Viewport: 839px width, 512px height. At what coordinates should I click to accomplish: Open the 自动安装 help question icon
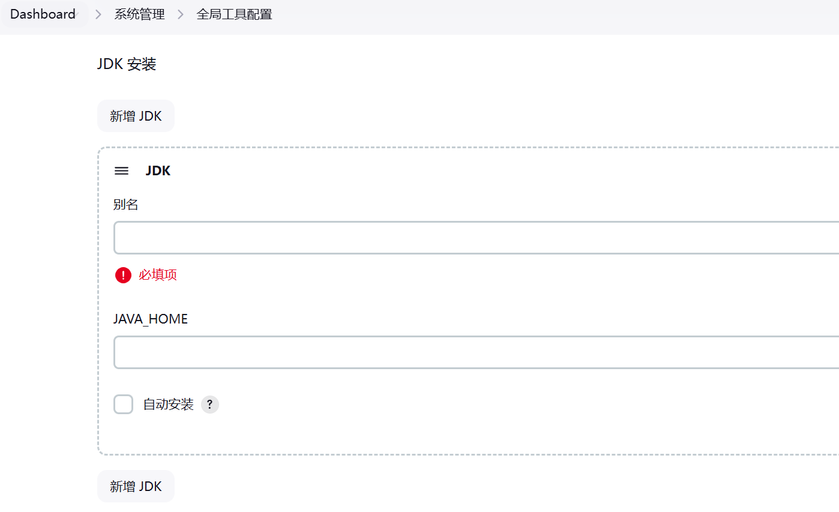point(210,405)
